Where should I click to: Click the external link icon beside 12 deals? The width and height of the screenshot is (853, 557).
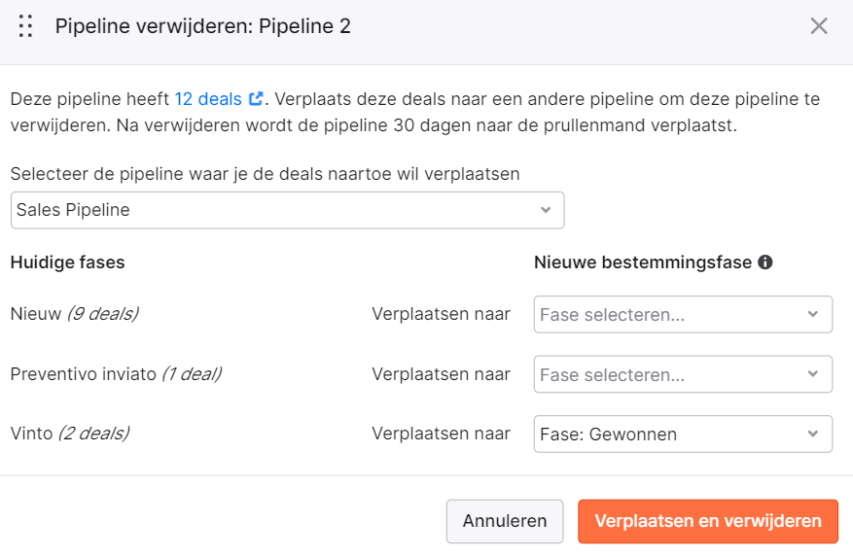pos(256,99)
